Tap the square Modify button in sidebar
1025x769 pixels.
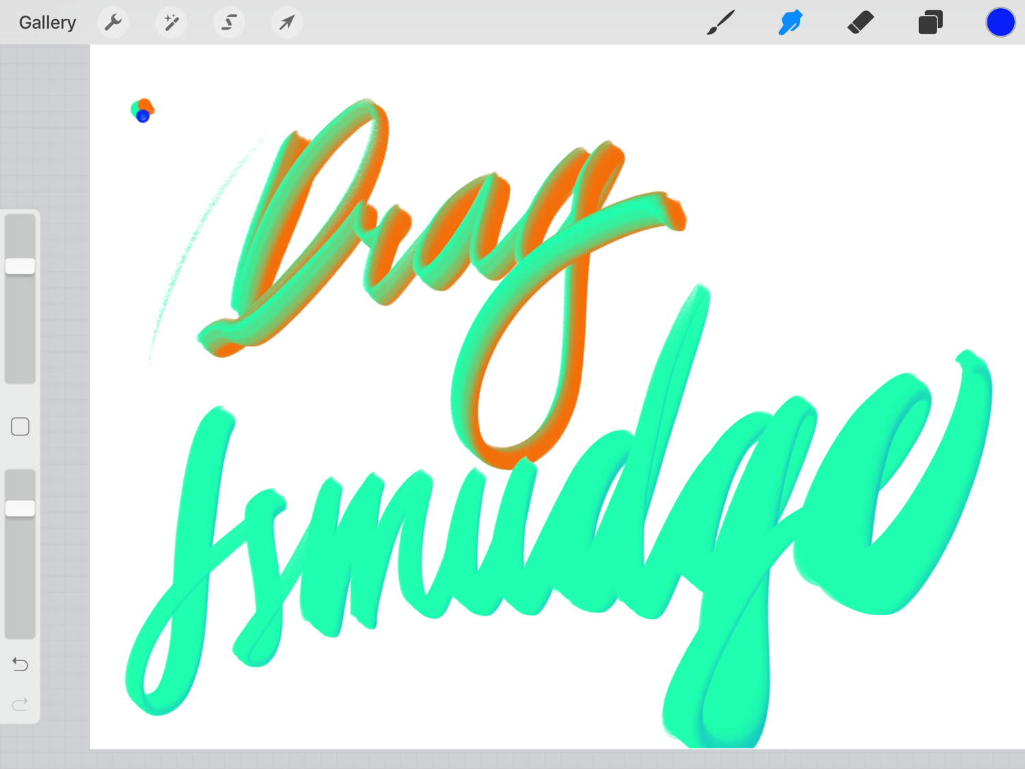tap(20, 427)
